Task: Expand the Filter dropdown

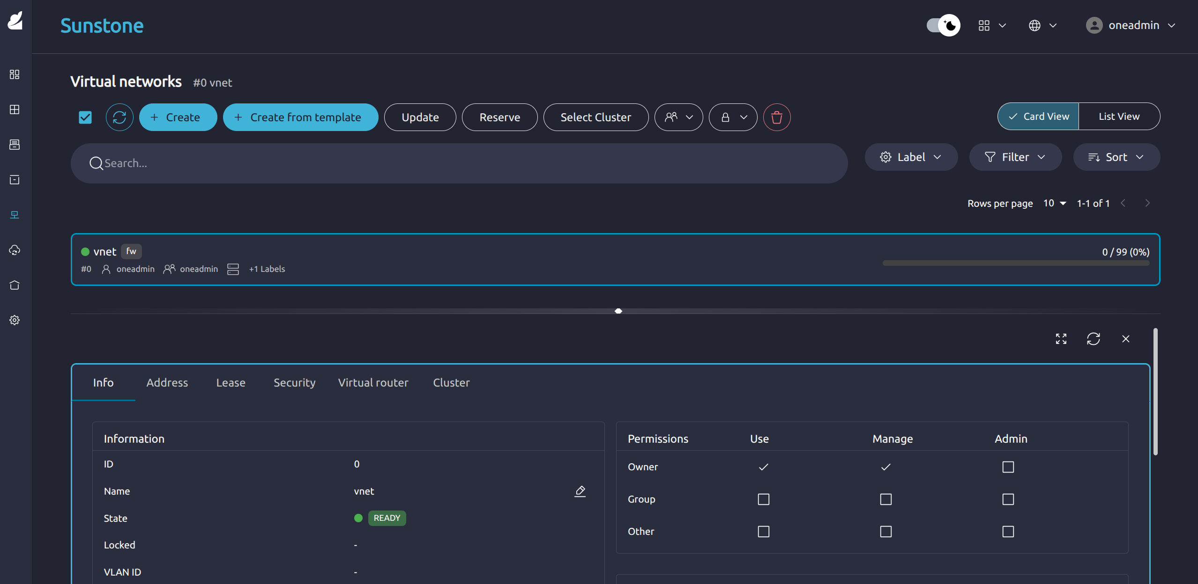Action: pyautogui.click(x=1015, y=157)
